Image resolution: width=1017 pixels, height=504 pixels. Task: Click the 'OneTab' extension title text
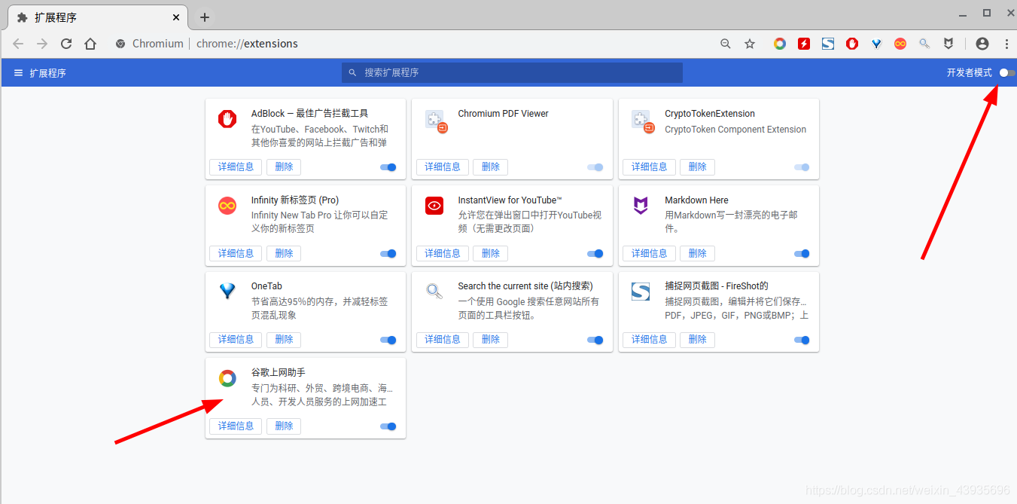266,286
